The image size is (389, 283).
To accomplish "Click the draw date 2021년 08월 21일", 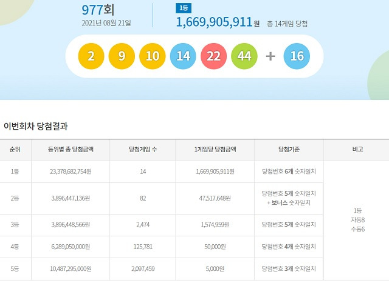I will click(106, 23).
